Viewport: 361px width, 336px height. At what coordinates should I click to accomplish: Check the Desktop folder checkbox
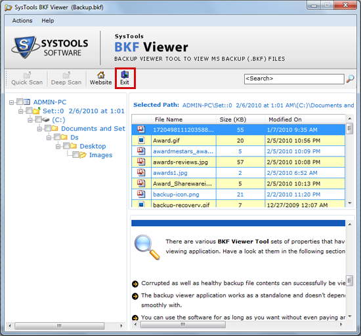66,146
